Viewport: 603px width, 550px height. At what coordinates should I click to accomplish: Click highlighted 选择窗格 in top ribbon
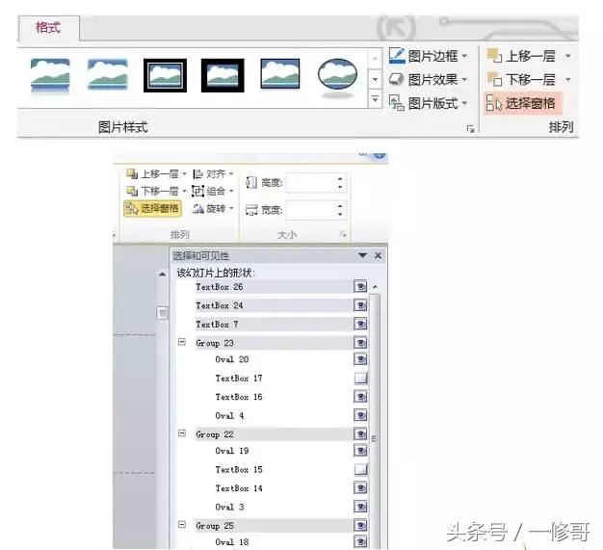point(522,103)
